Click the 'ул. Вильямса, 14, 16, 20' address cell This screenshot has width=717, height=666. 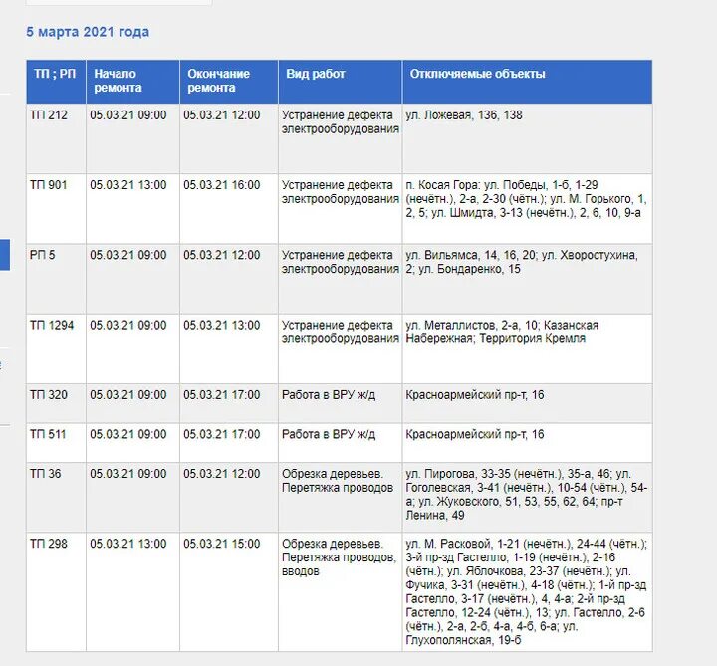point(527,279)
